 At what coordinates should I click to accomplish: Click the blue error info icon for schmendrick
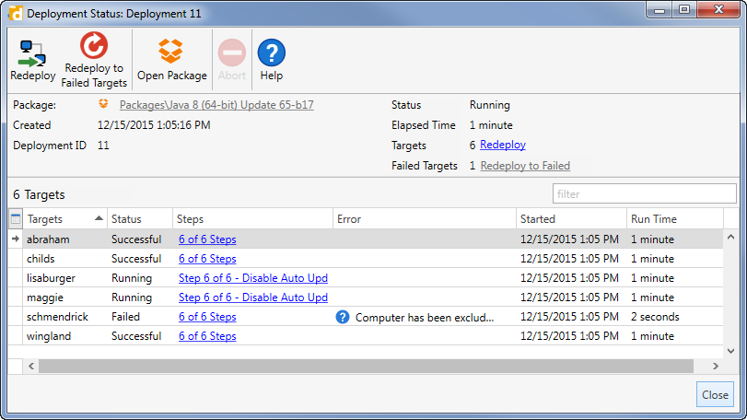tap(343, 317)
